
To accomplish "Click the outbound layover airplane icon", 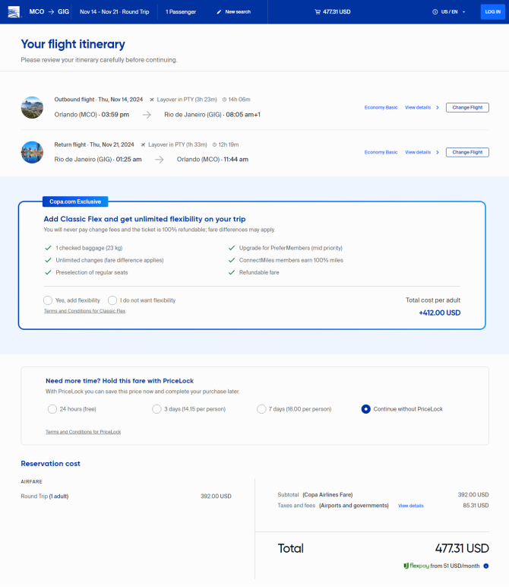I will (x=152, y=100).
